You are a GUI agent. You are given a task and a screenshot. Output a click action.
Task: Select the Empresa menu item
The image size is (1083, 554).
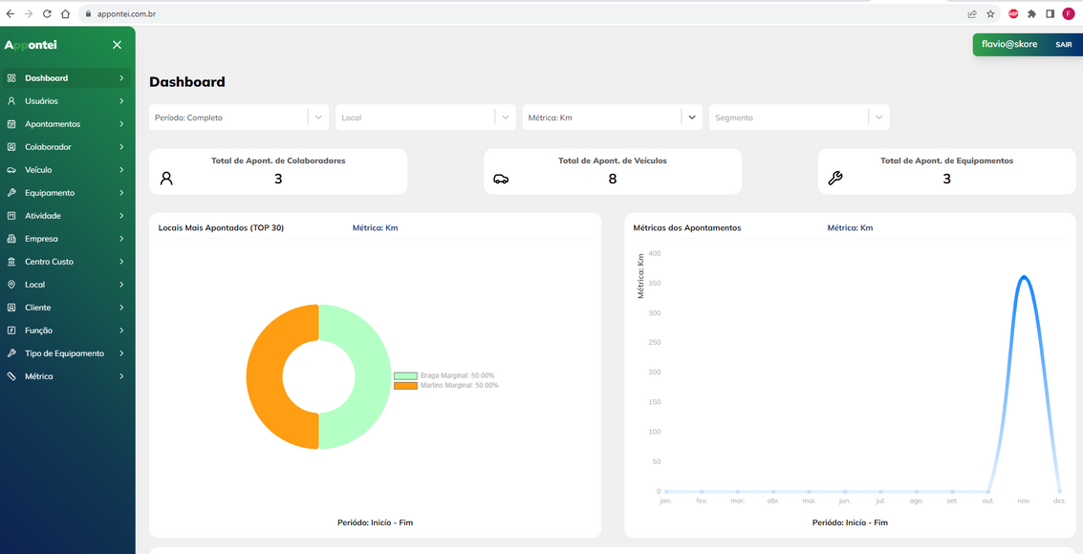pos(41,239)
